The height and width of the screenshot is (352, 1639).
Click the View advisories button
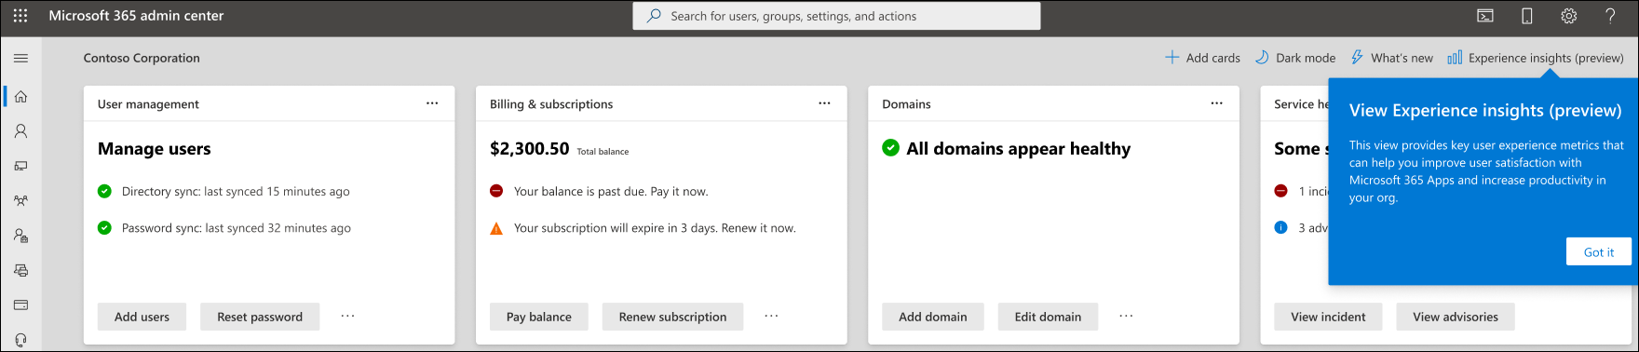point(1455,317)
